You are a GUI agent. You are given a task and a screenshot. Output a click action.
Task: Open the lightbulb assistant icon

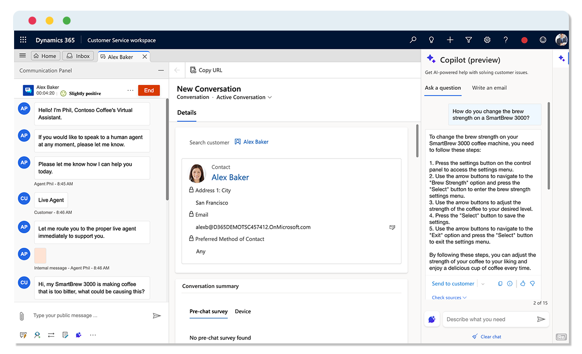[432, 40]
